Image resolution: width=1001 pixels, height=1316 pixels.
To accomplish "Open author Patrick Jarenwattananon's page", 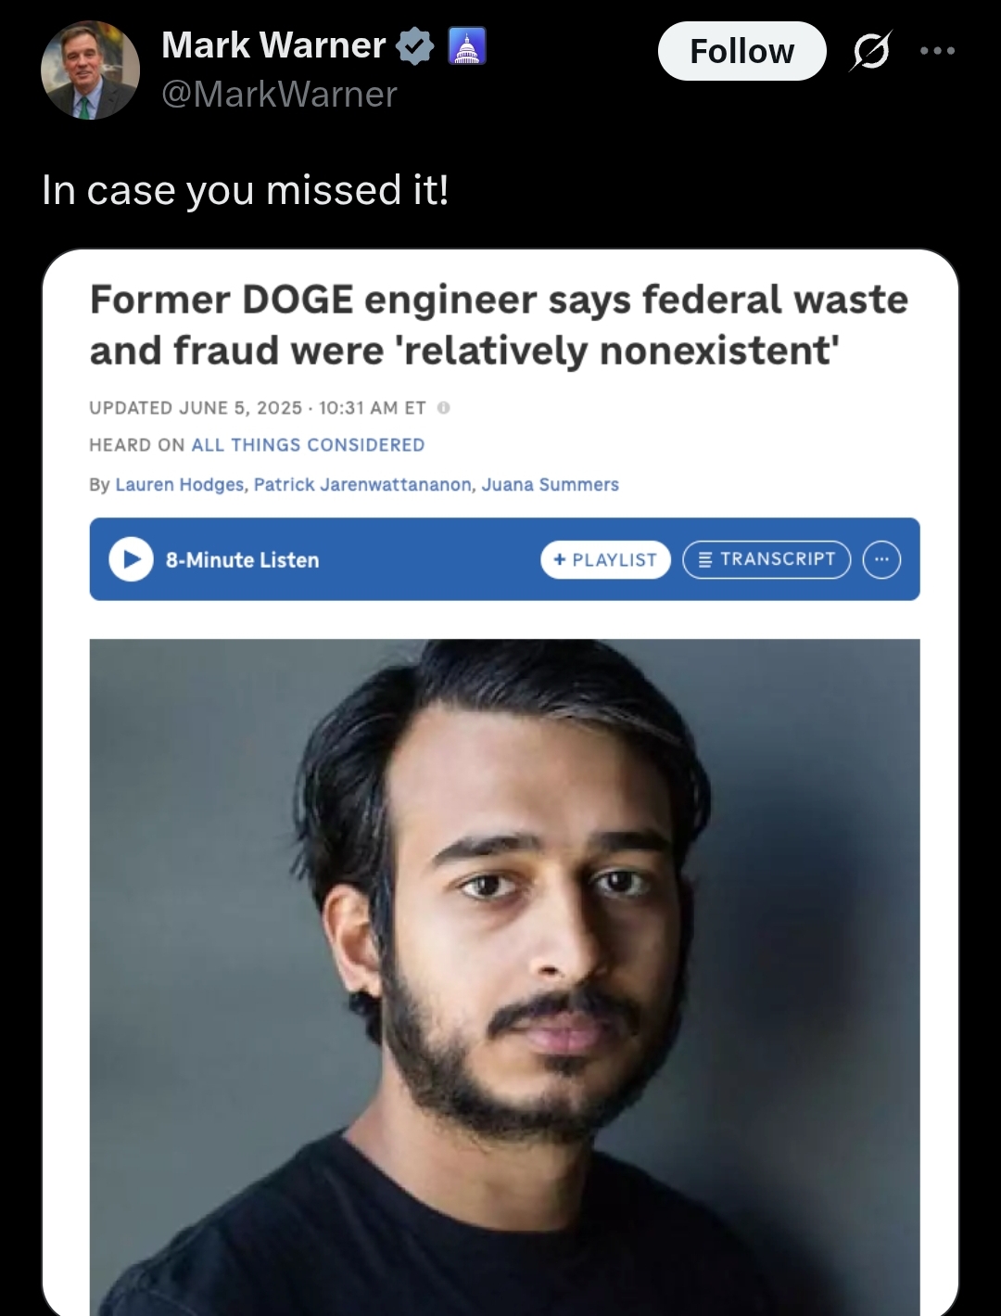I will 362,484.
